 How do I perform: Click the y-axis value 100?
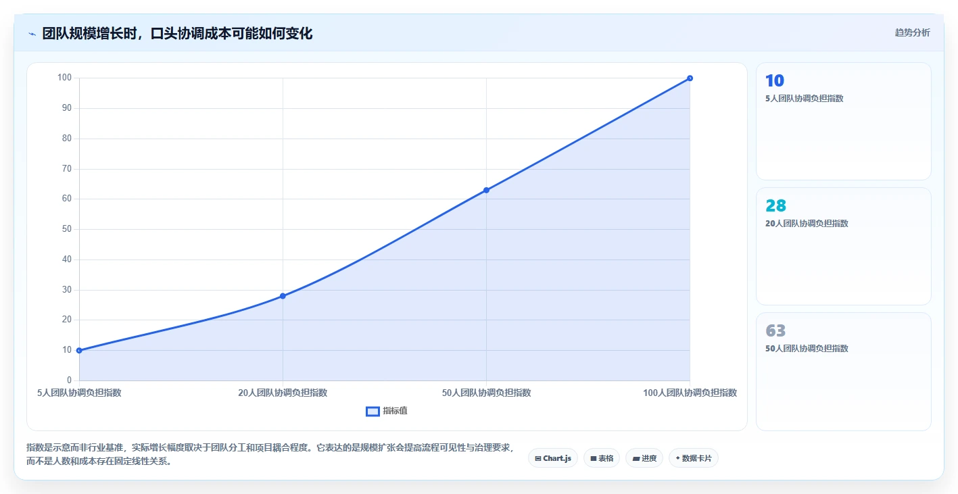[x=64, y=78]
